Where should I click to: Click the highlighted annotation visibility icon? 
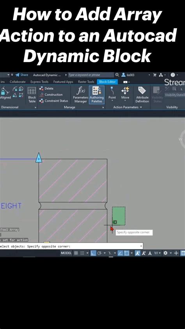pos(137,253)
